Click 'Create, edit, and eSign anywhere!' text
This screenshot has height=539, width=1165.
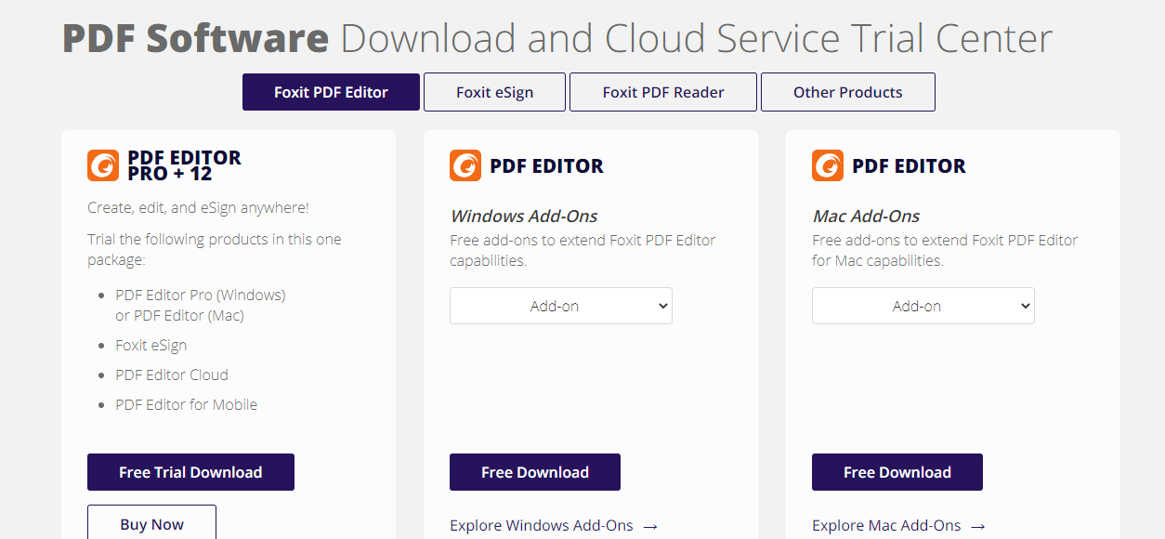199,208
